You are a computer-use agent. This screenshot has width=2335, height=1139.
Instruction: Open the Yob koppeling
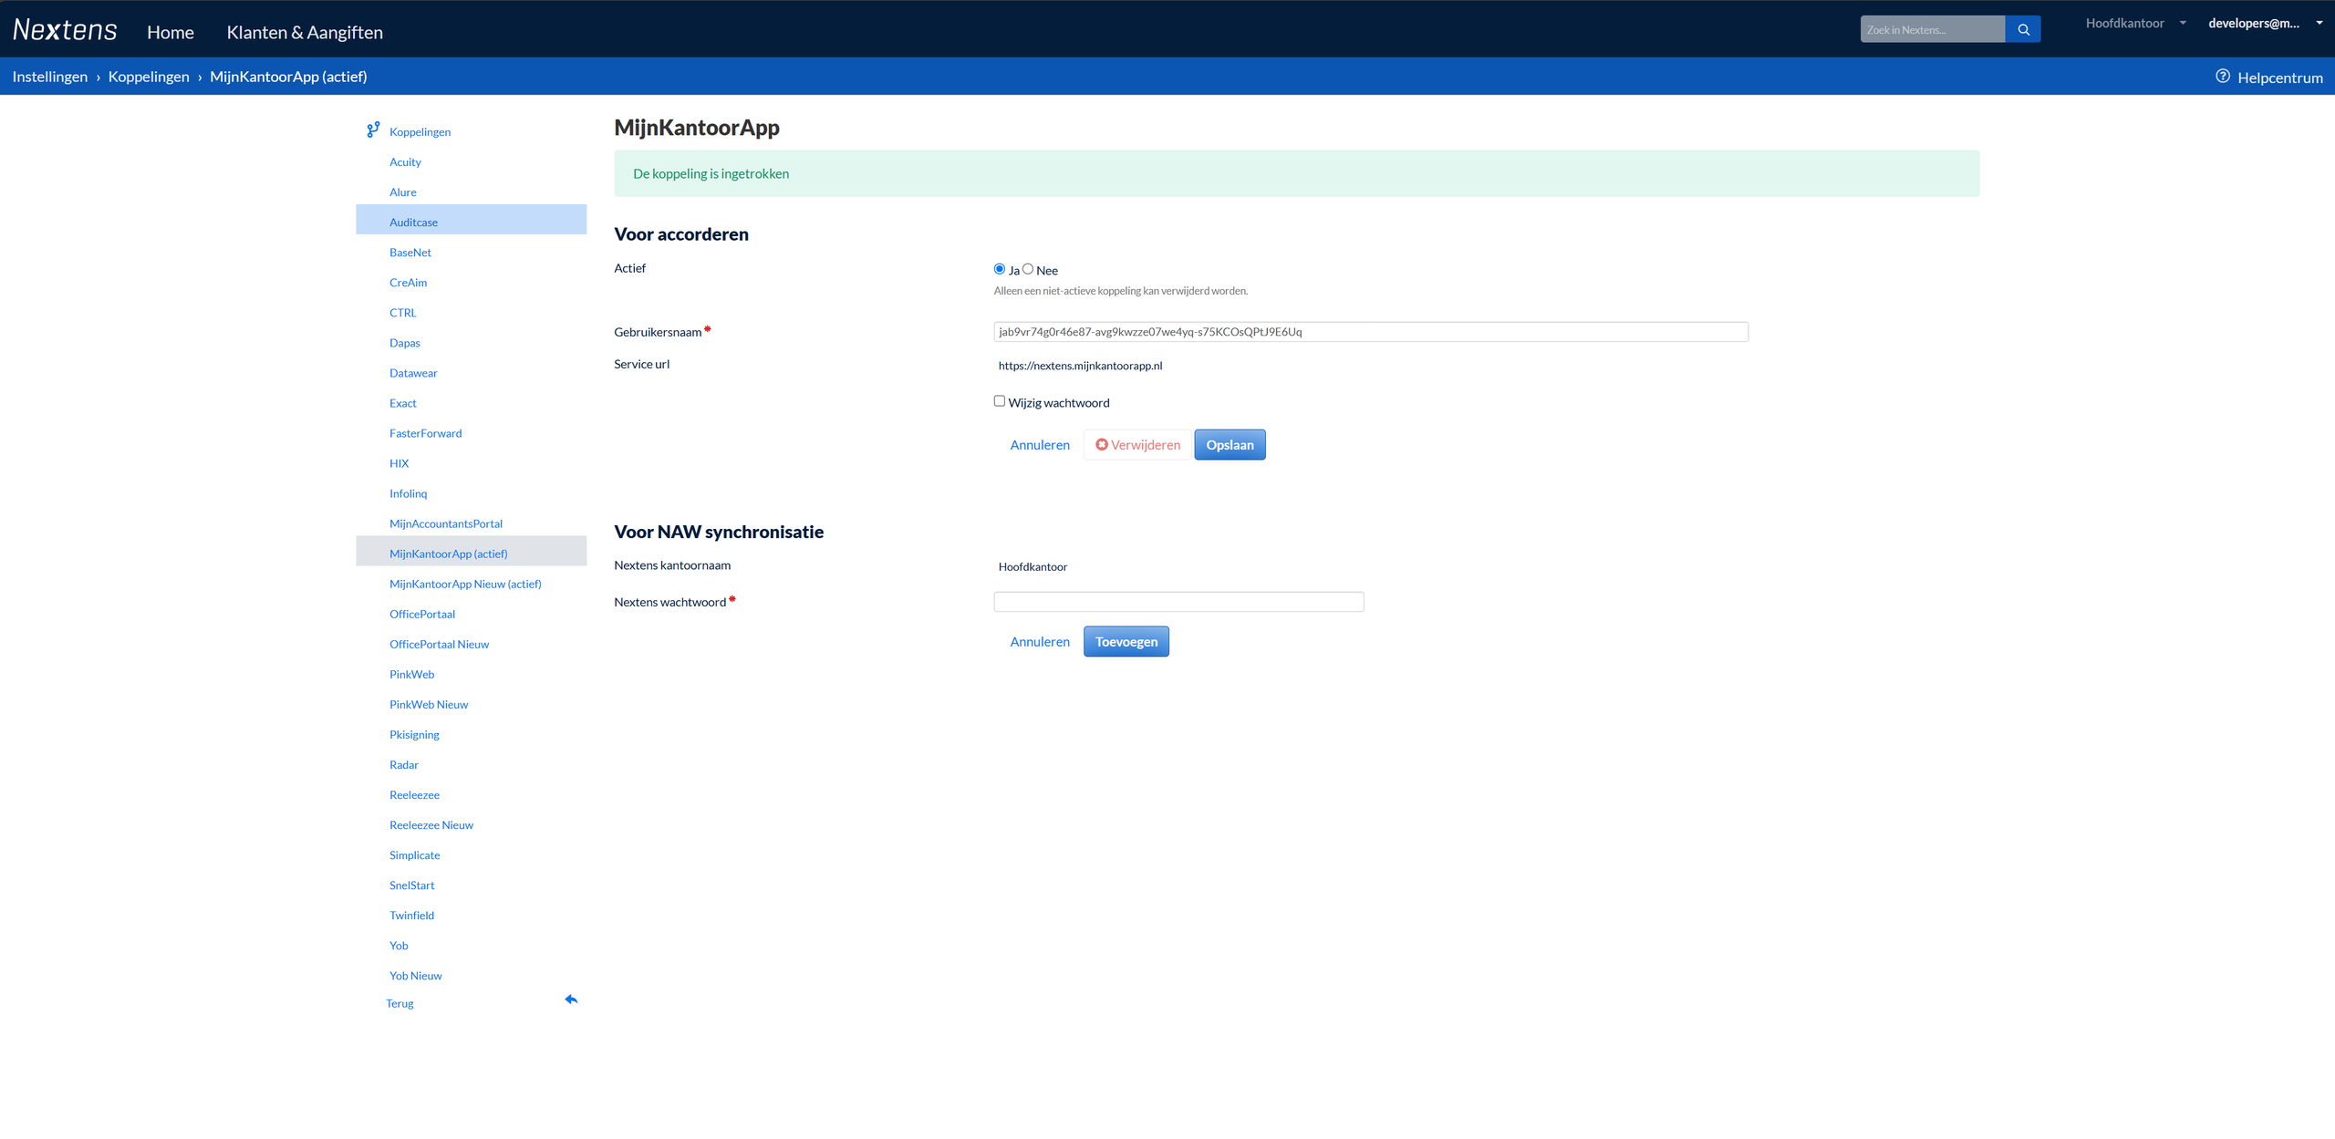(399, 945)
